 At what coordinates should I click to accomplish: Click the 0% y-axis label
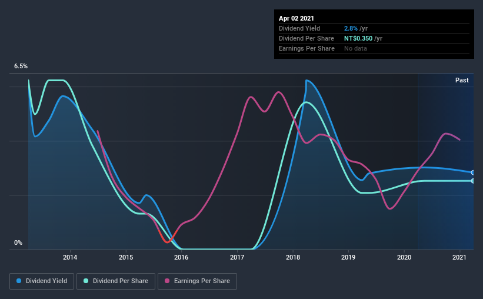pyautogui.click(x=18, y=243)
